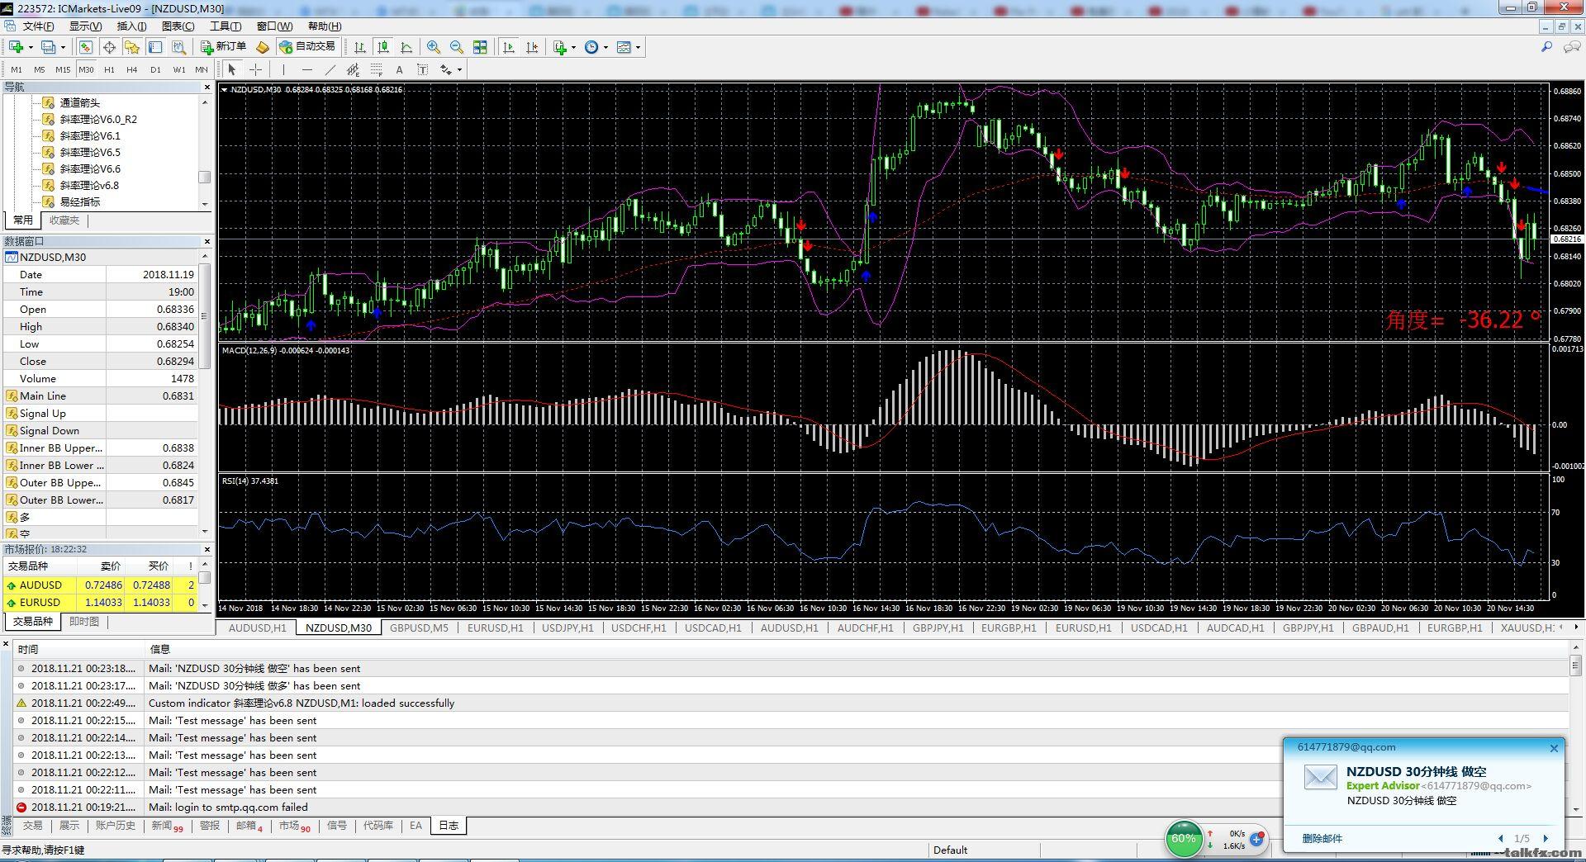Open the Profiles icon in toolbar
The width and height of the screenshot is (1586, 862).
pyautogui.click(x=49, y=47)
